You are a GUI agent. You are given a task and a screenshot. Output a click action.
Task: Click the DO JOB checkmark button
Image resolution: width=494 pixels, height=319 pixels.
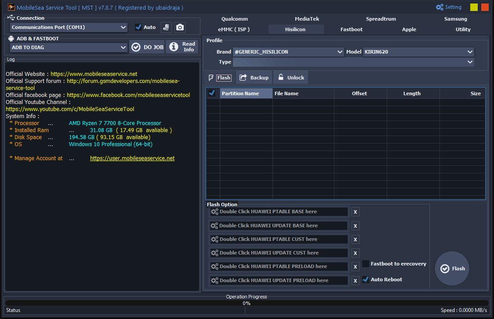[147, 47]
